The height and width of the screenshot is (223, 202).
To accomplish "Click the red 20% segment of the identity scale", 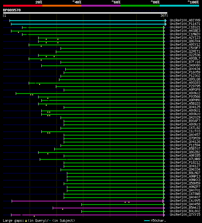I will tap(23, 6).
